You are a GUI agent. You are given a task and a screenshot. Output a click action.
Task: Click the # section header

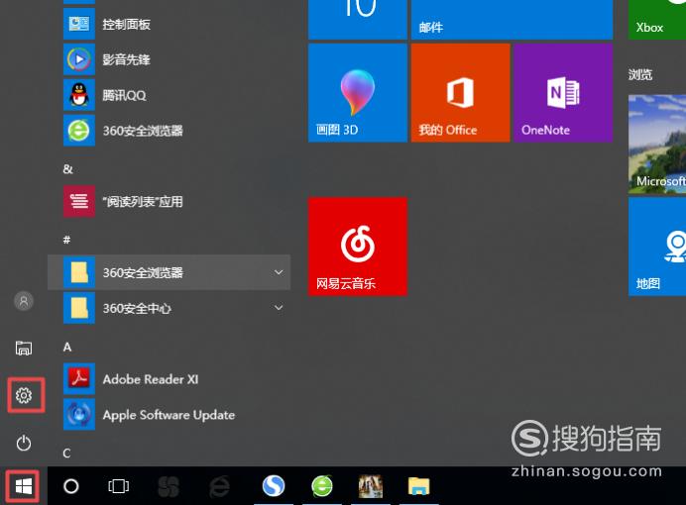coord(66,240)
